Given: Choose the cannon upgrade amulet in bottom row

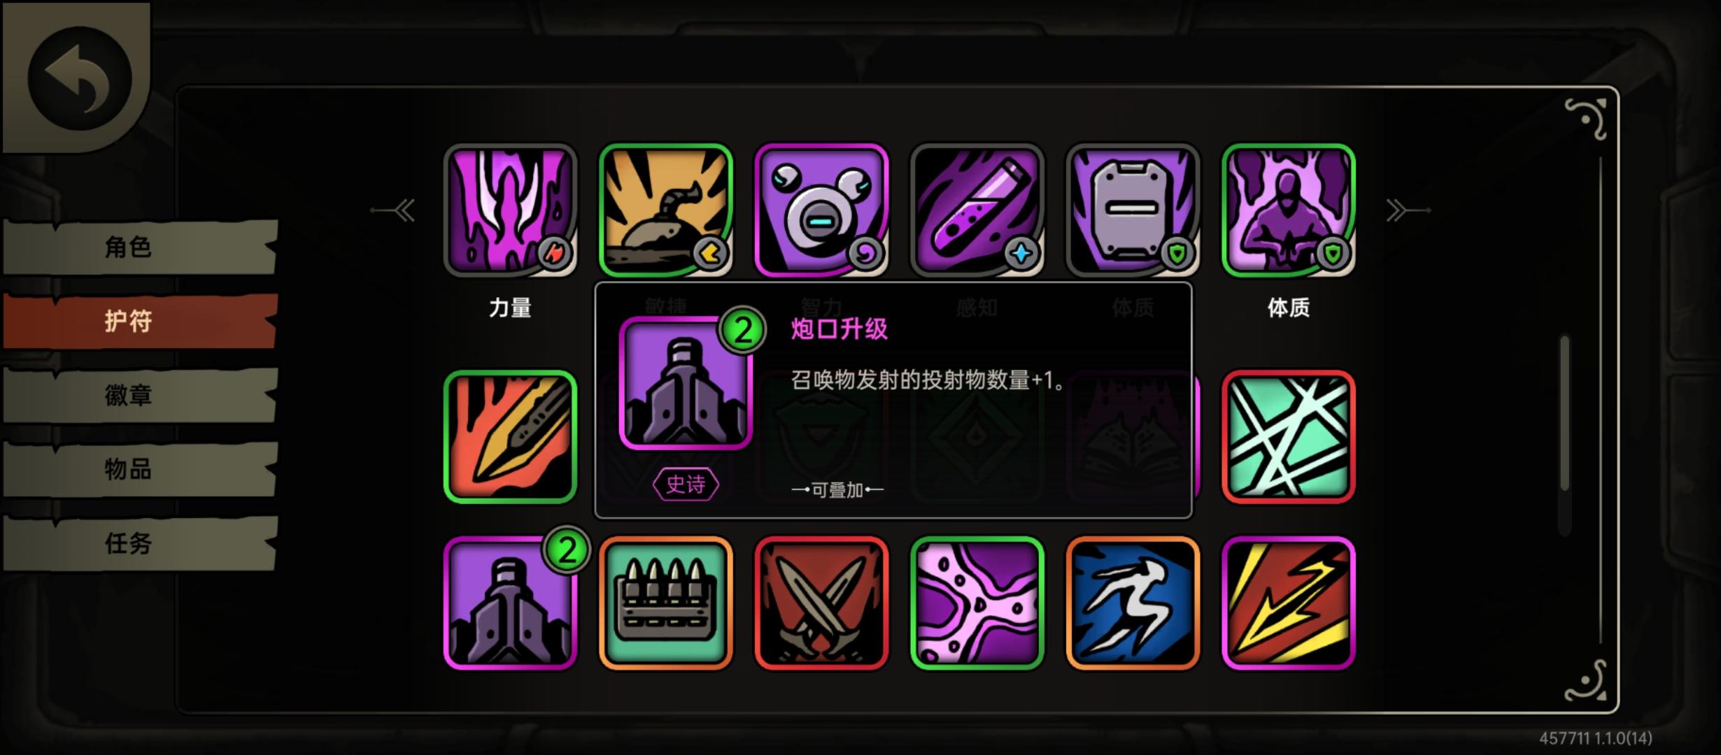Looking at the screenshot, I should [510, 603].
